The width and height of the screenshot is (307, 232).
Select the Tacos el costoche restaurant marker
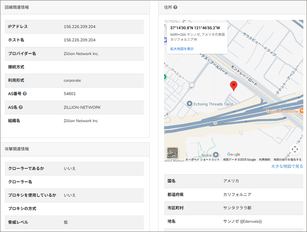(x=302, y=111)
